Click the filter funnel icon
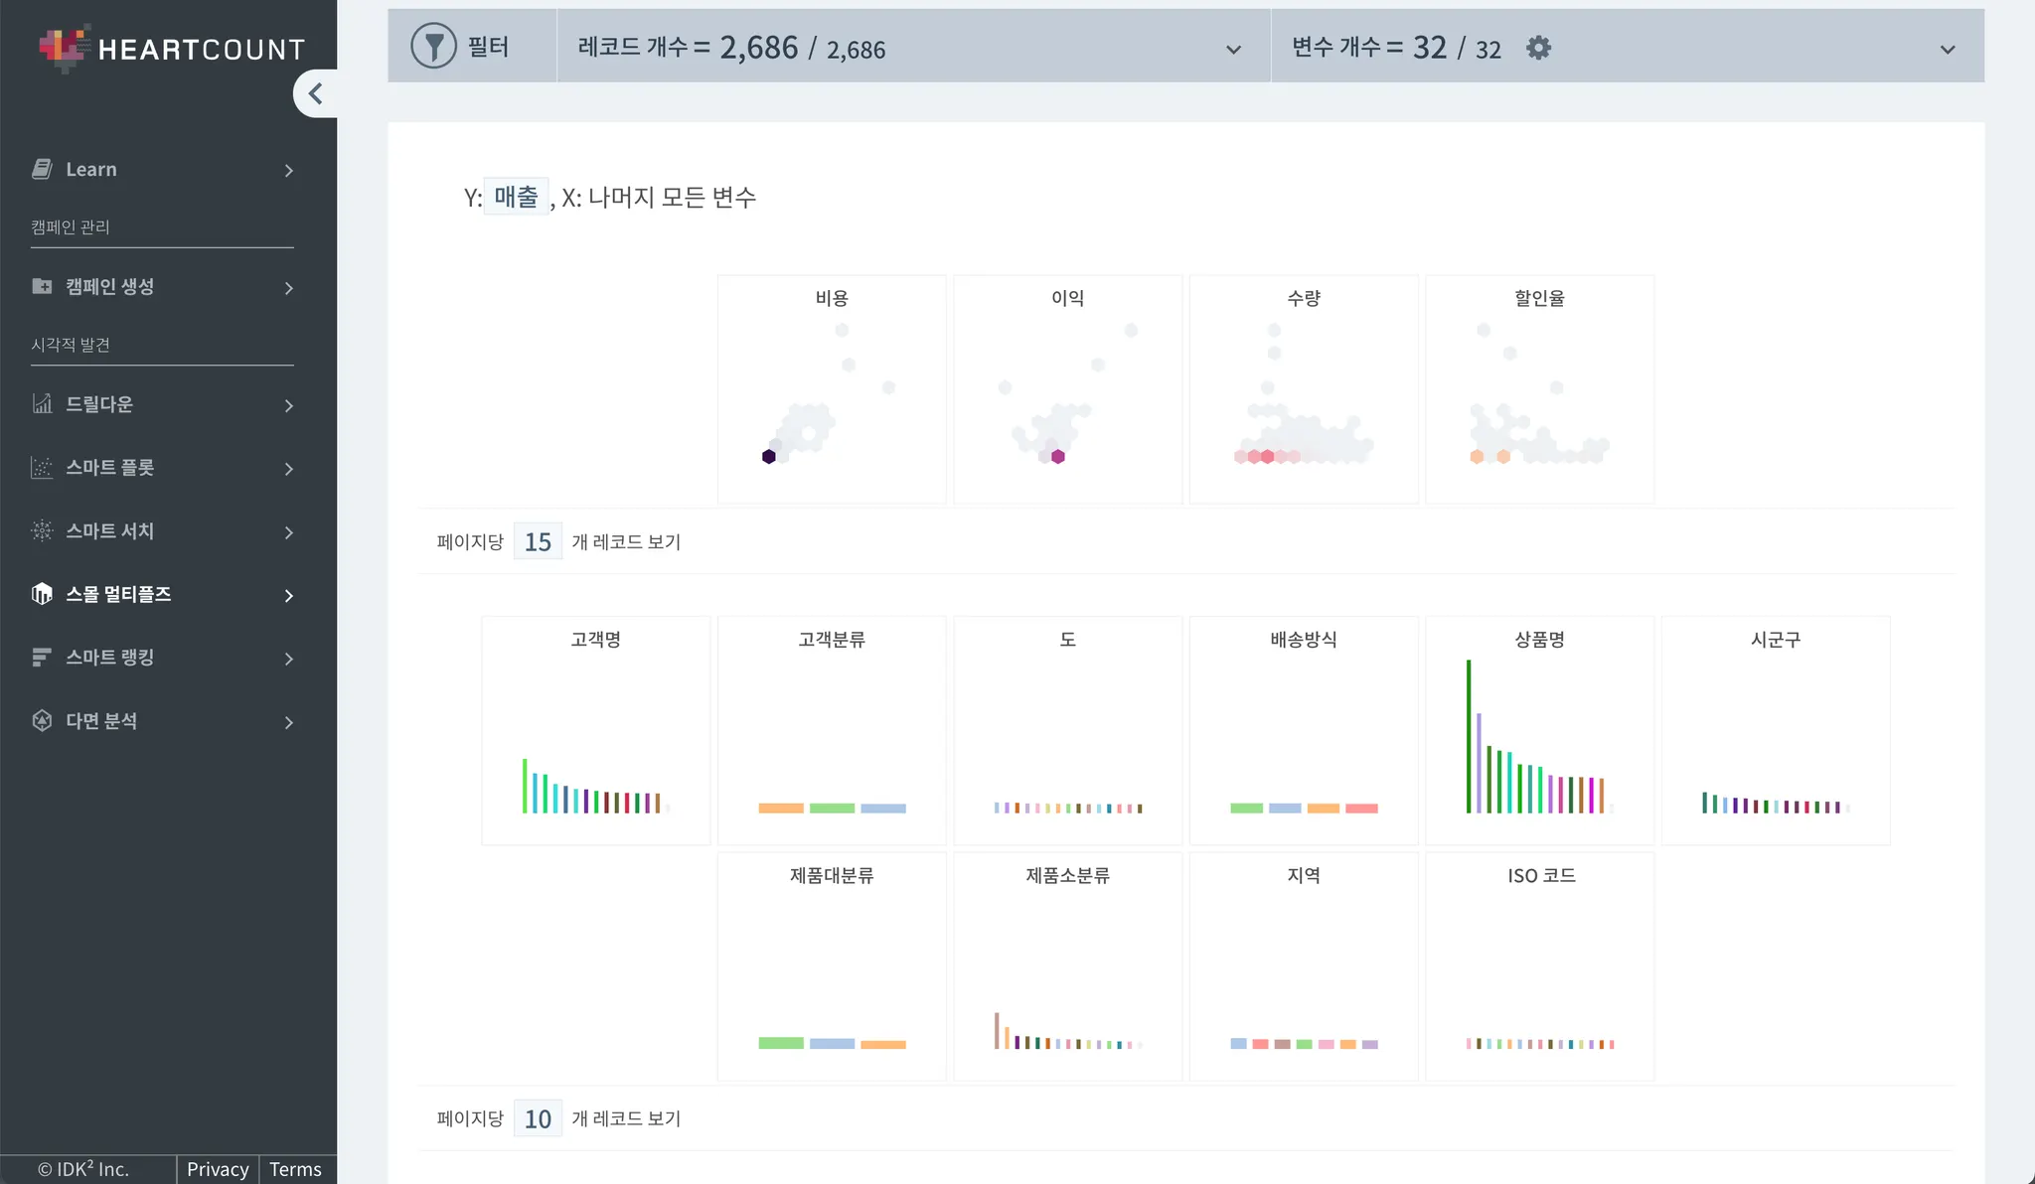 433,47
